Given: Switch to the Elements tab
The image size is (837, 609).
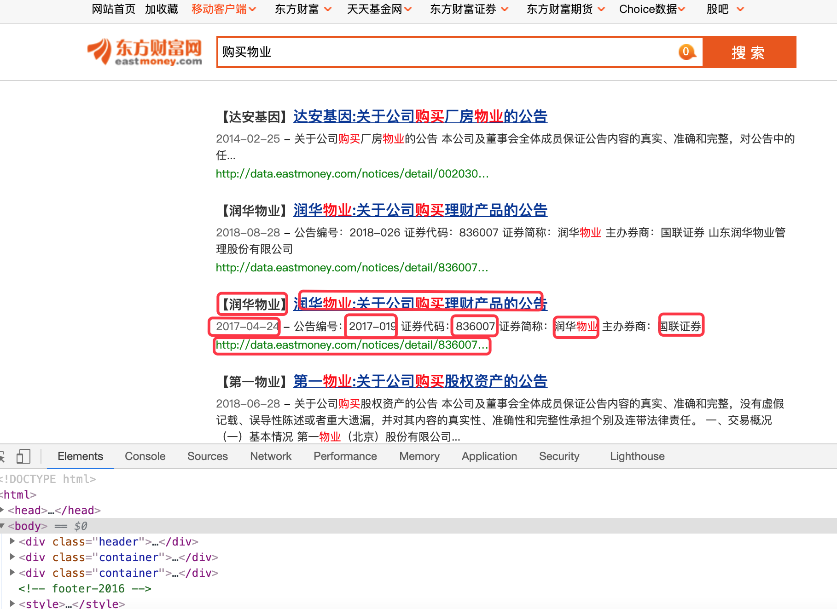Looking at the screenshot, I should (80, 456).
